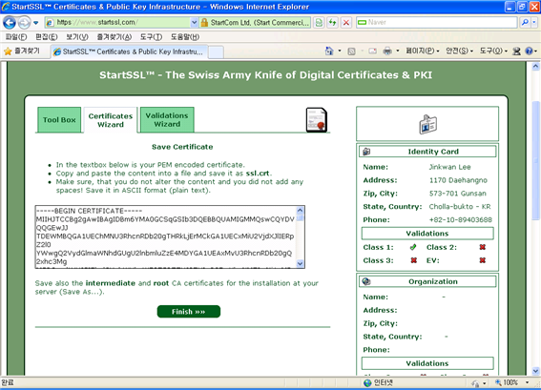
Task: Click the Identity Card header icon
Action: [366, 152]
